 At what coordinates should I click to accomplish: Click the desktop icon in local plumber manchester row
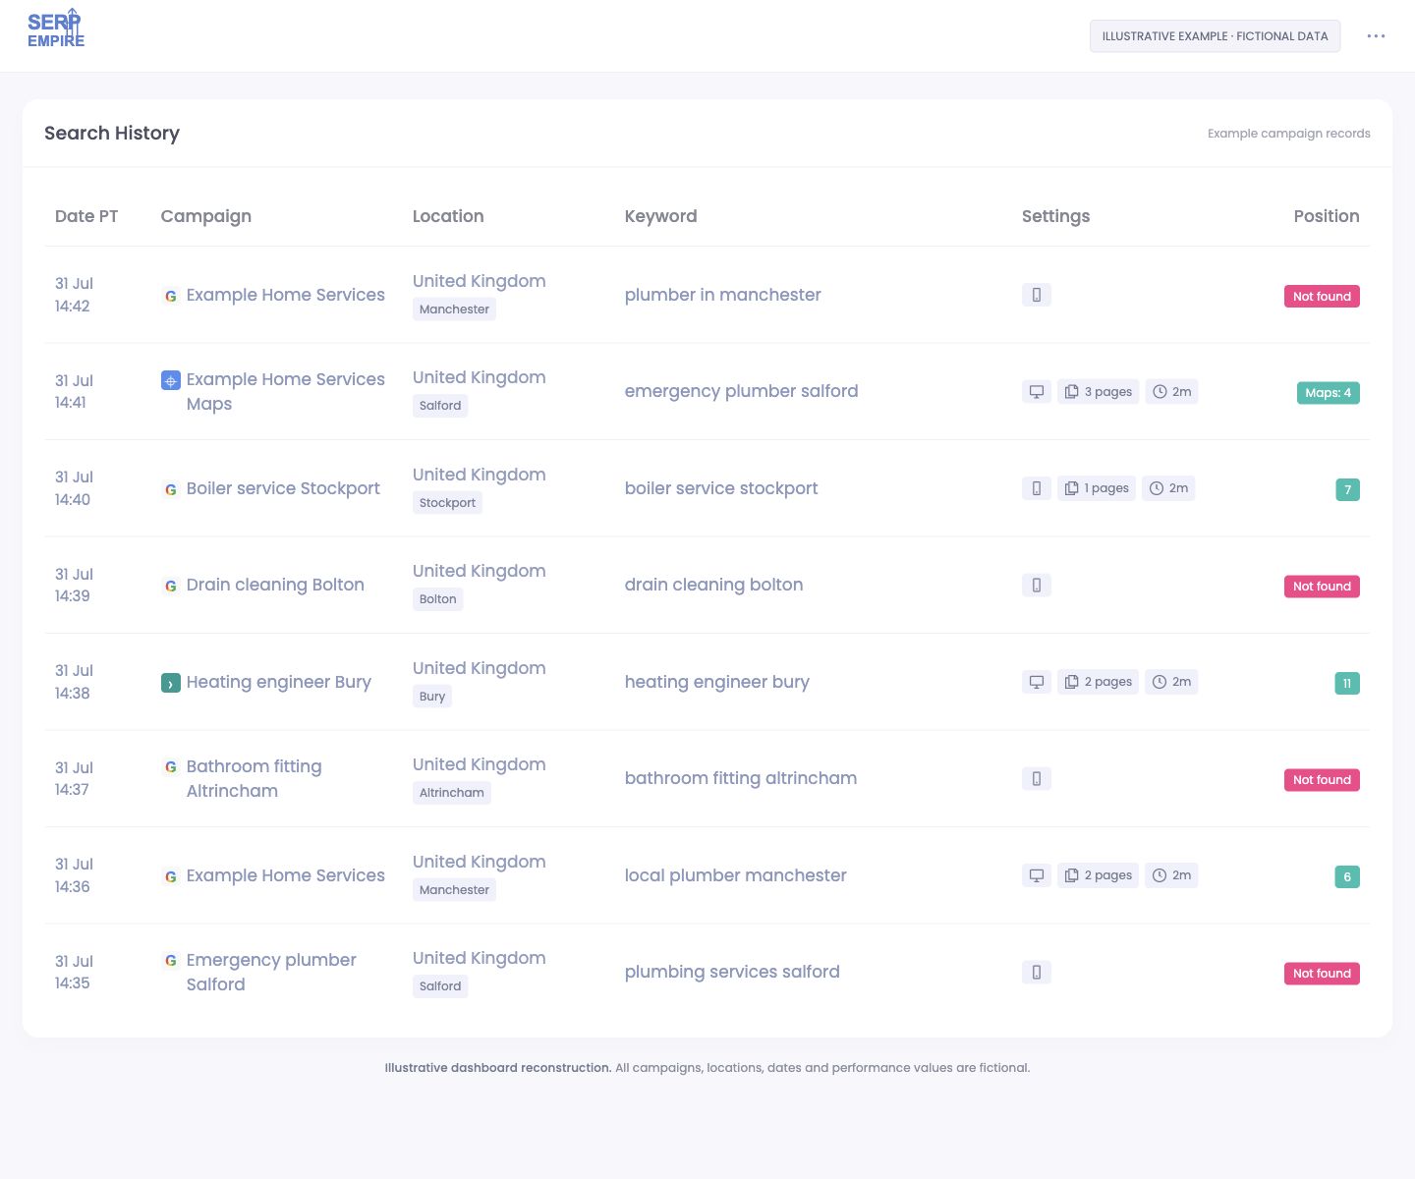1037,875
